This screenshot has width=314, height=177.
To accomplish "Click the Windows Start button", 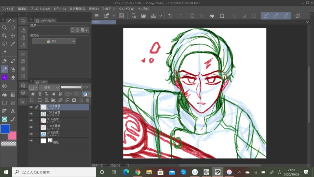I will [6, 172].
